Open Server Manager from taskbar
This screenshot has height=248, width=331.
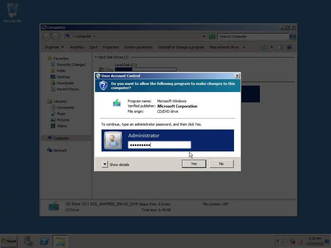(28, 241)
